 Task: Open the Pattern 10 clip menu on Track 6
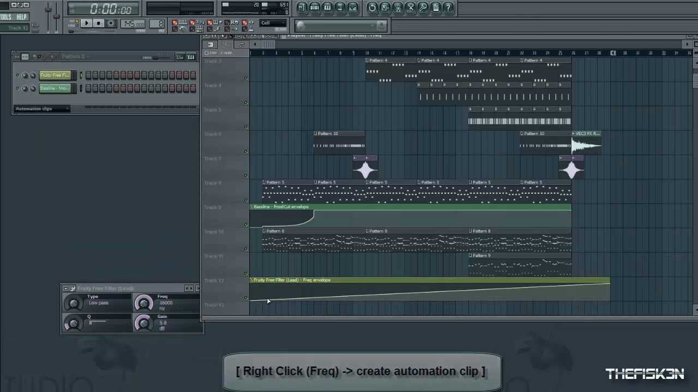point(316,133)
